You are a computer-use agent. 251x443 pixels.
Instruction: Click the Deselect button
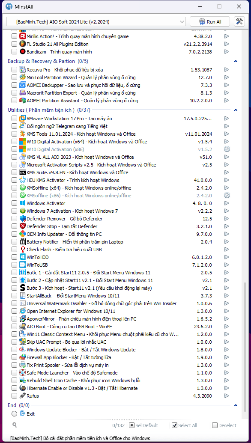(x=224, y=425)
